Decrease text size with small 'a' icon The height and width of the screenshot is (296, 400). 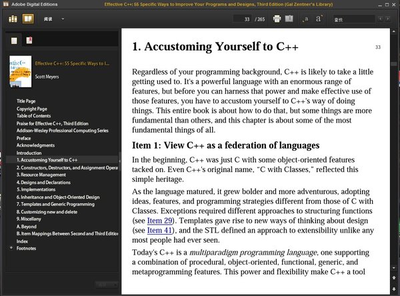click(x=305, y=19)
